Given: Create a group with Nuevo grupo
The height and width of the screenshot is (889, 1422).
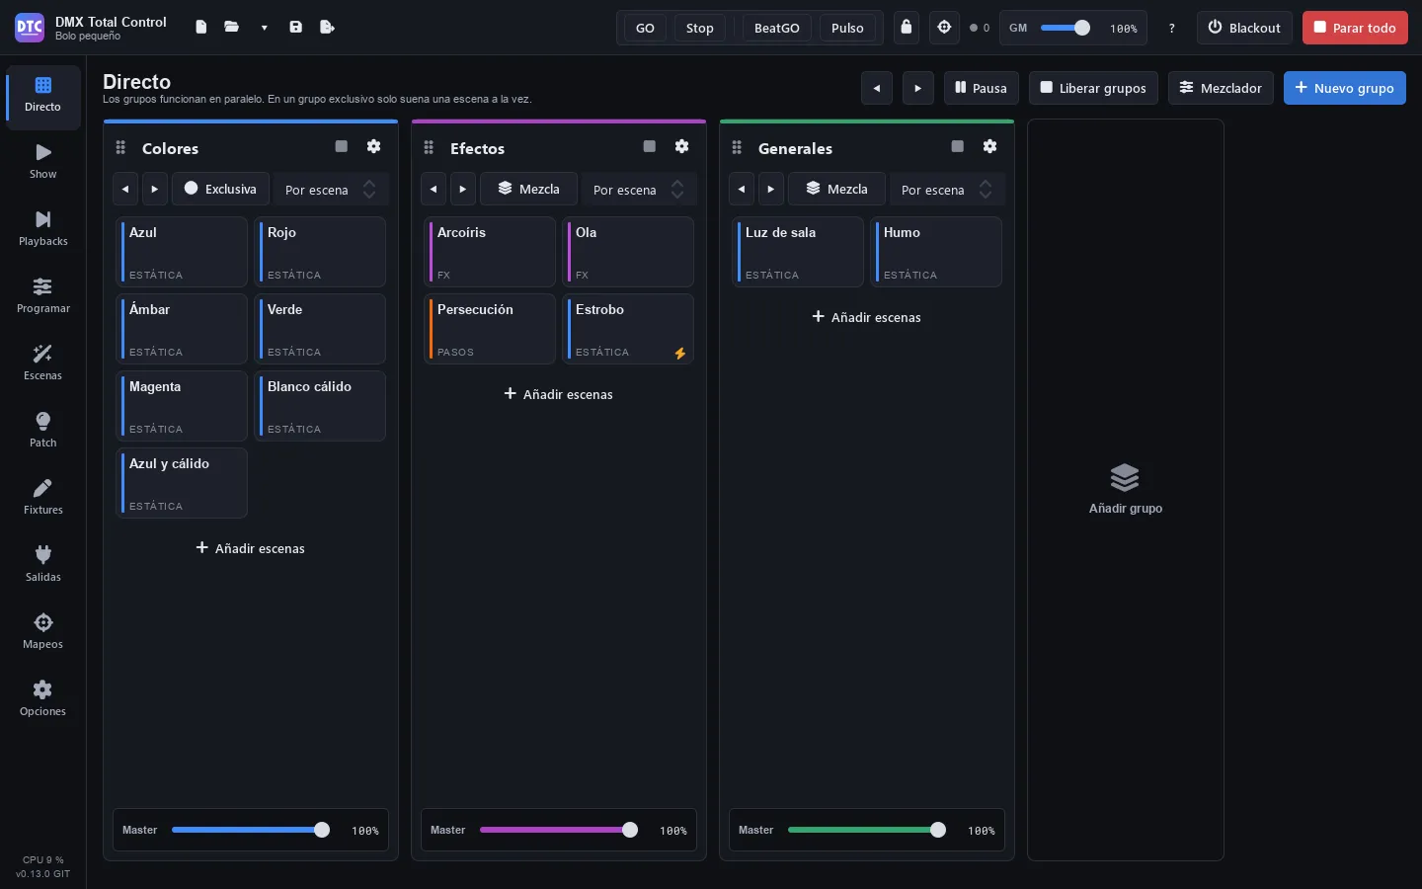Looking at the screenshot, I should click(x=1344, y=88).
